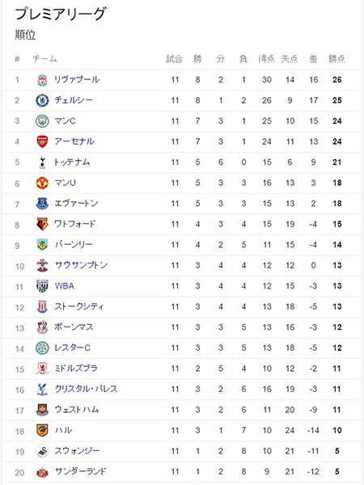This screenshot has height=485, width=364.
Task: Click the Watford crest icon
Action: (42, 224)
